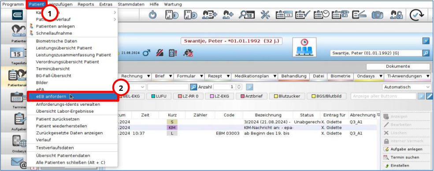
Task: Open the wrench and screwdriver tools icon
Action: (x=265, y=15)
